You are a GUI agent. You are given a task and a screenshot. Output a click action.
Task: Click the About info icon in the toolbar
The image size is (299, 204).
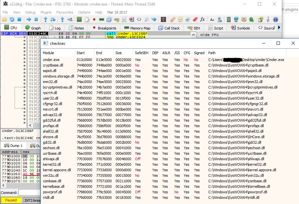pyautogui.click(x=276, y=19)
